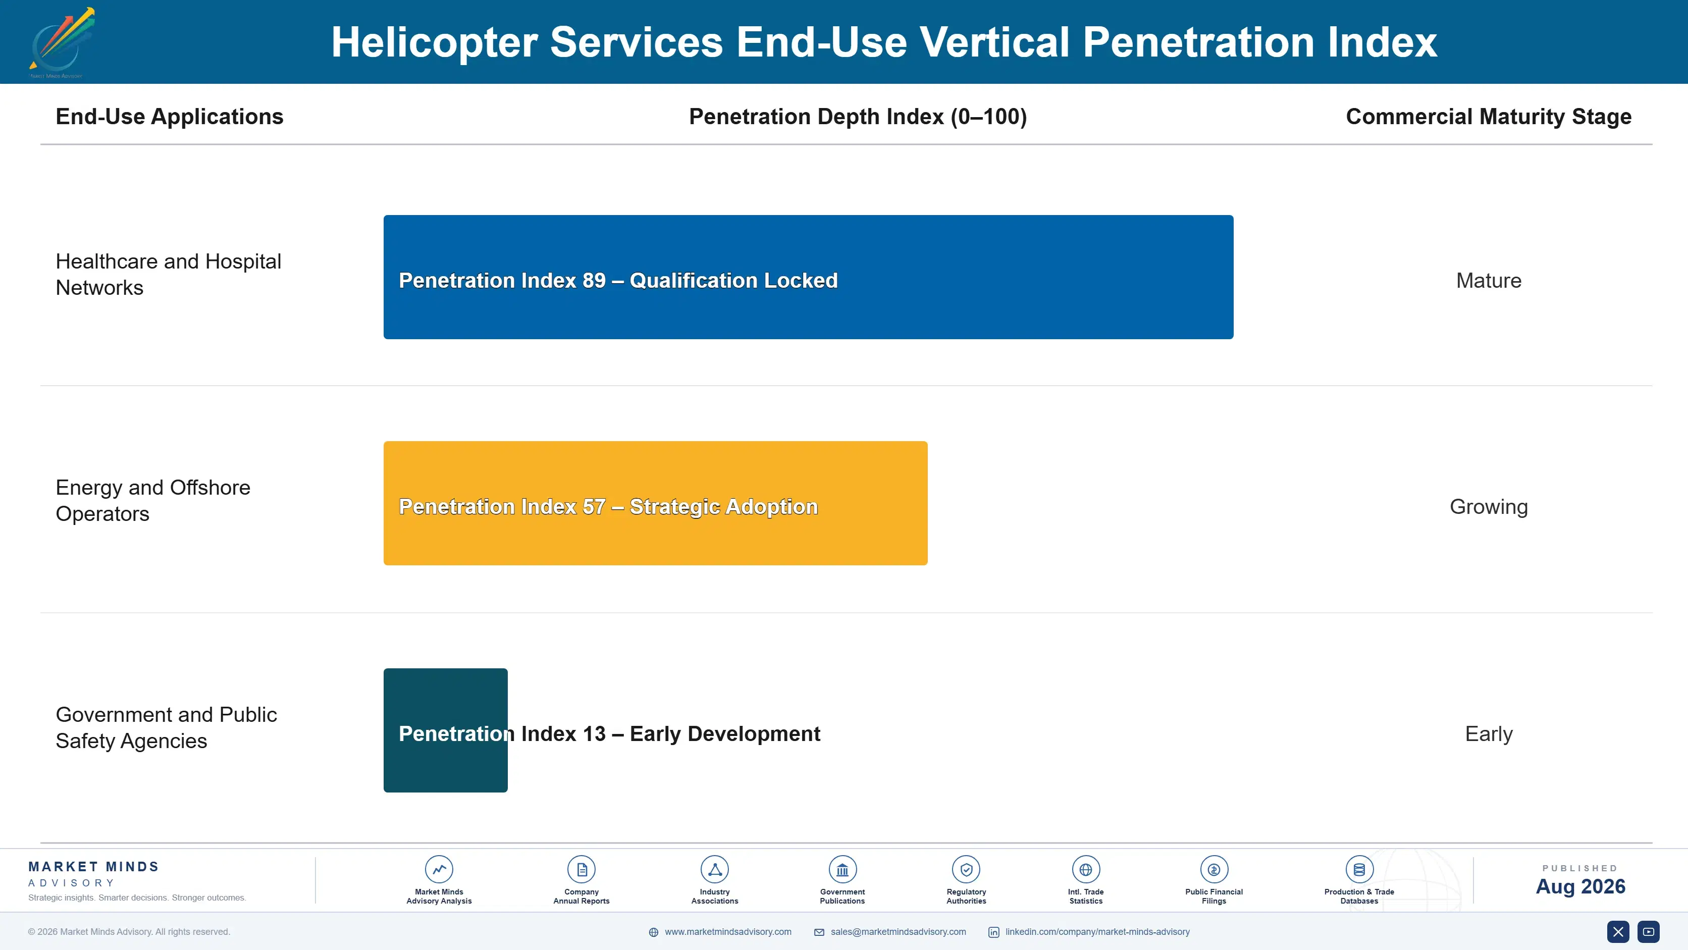Image resolution: width=1688 pixels, height=950 pixels.
Task: Open linkedin.com/company/market-minds-advisory link
Action: (x=1097, y=932)
